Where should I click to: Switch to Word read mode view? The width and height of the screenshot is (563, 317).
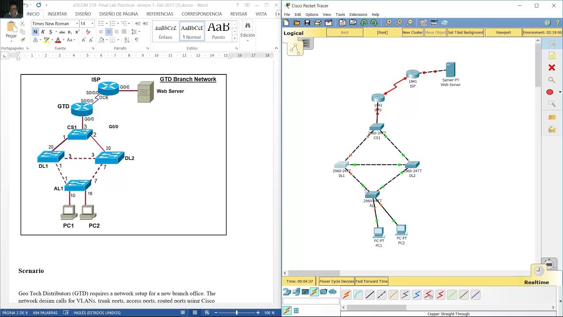[x=183, y=313]
